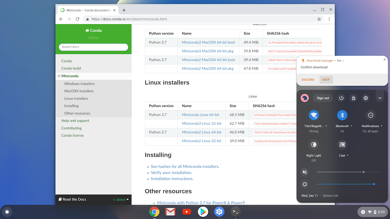Open MacOSX installers in sidebar

coord(79,91)
